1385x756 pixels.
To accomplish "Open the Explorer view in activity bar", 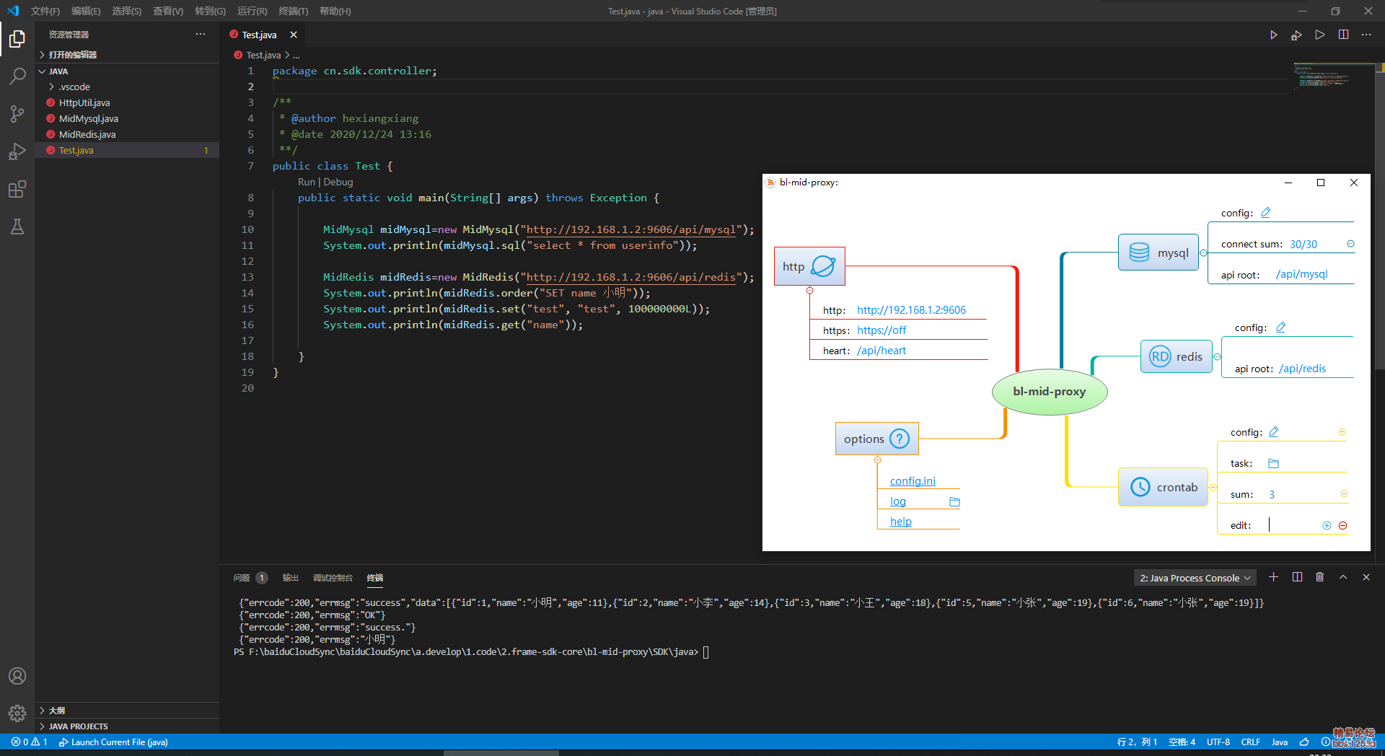I will pos(17,38).
